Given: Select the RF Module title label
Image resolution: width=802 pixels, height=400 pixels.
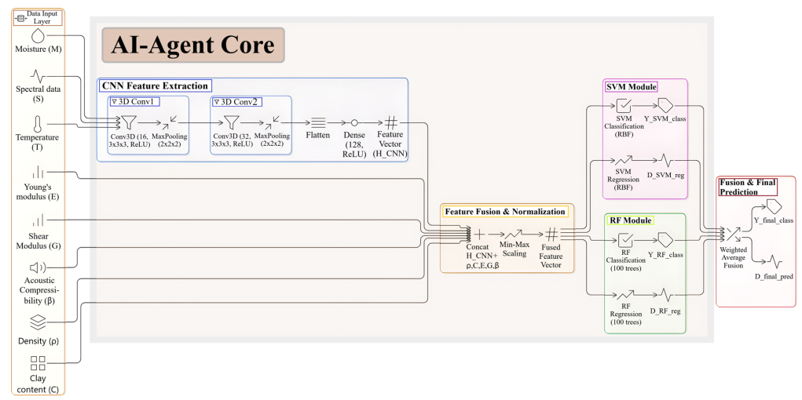Looking at the screenshot, I should click(x=629, y=220).
